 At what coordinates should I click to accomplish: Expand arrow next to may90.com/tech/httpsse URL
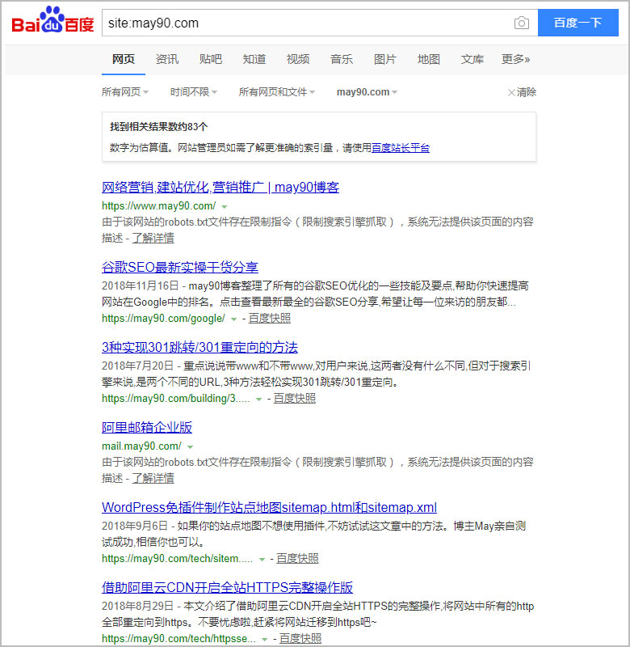[x=265, y=639]
